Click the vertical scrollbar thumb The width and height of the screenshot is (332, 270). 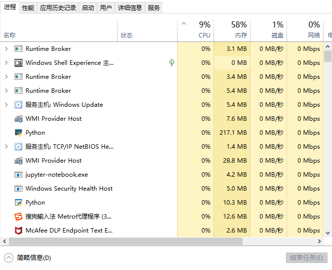[328, 56]
